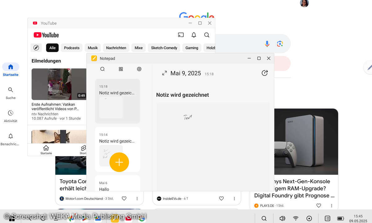Viewport: 372px width, 223px height.
Task: Open the YouTube search magnifier
Action: coord(207,35)
